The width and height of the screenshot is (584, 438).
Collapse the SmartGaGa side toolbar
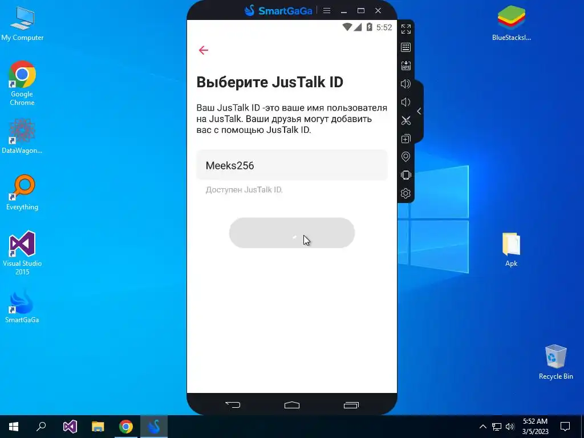[419, 111]
